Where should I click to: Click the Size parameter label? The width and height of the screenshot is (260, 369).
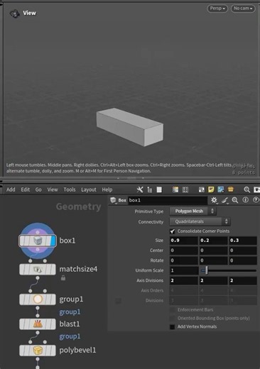point(159,241)
